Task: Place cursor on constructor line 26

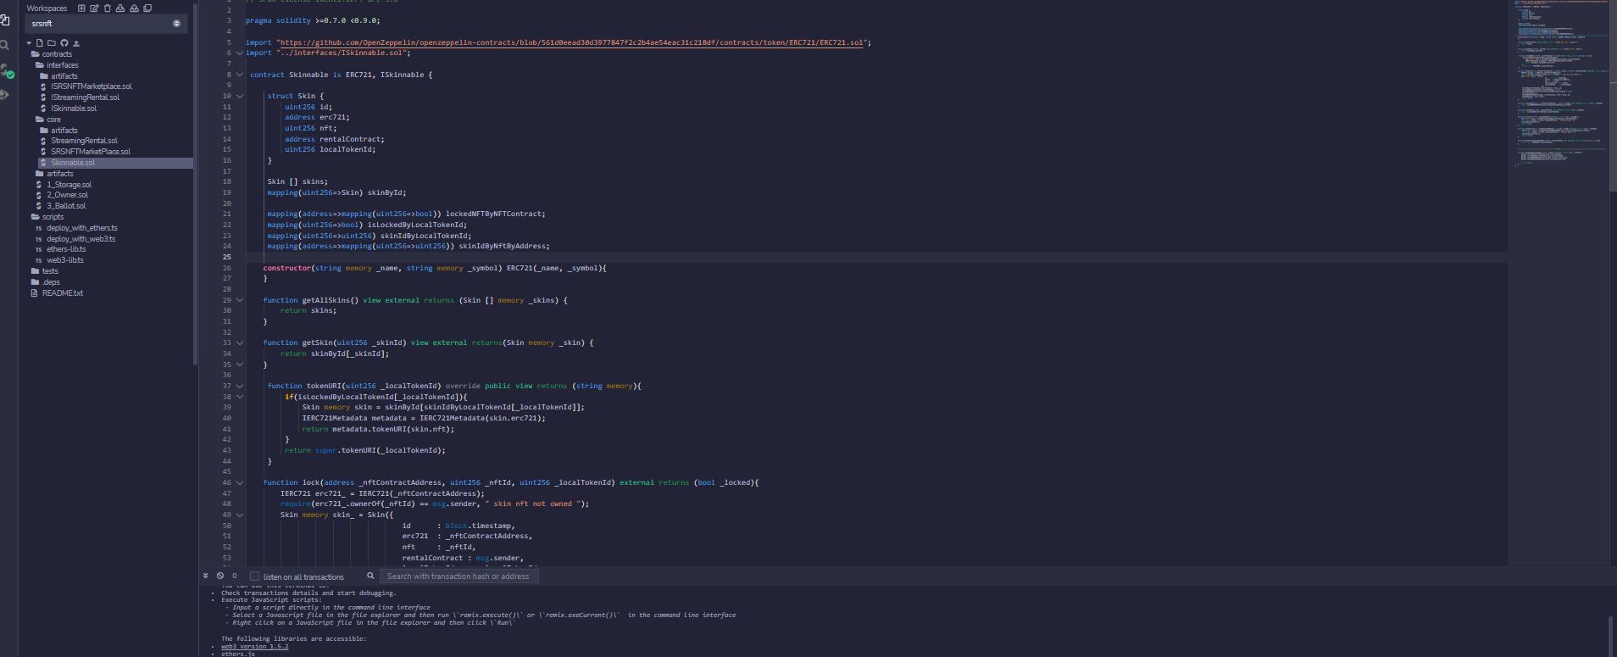Action: [435, 268]
